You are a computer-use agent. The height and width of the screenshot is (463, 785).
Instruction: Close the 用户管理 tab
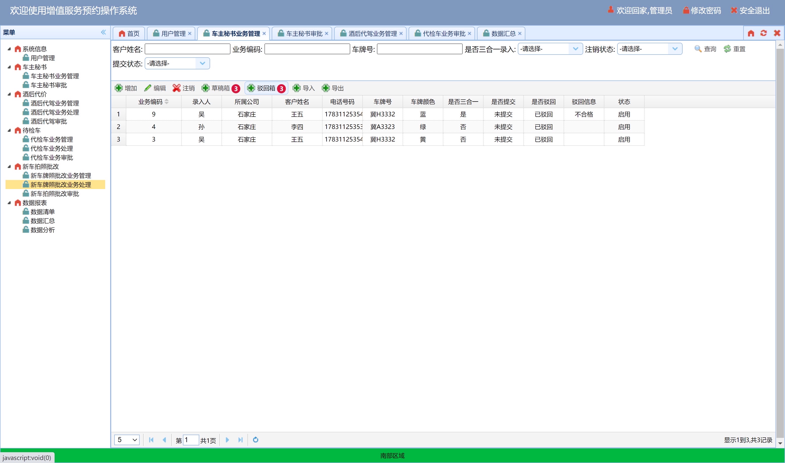pyautogui.click(x=189, y=33)
